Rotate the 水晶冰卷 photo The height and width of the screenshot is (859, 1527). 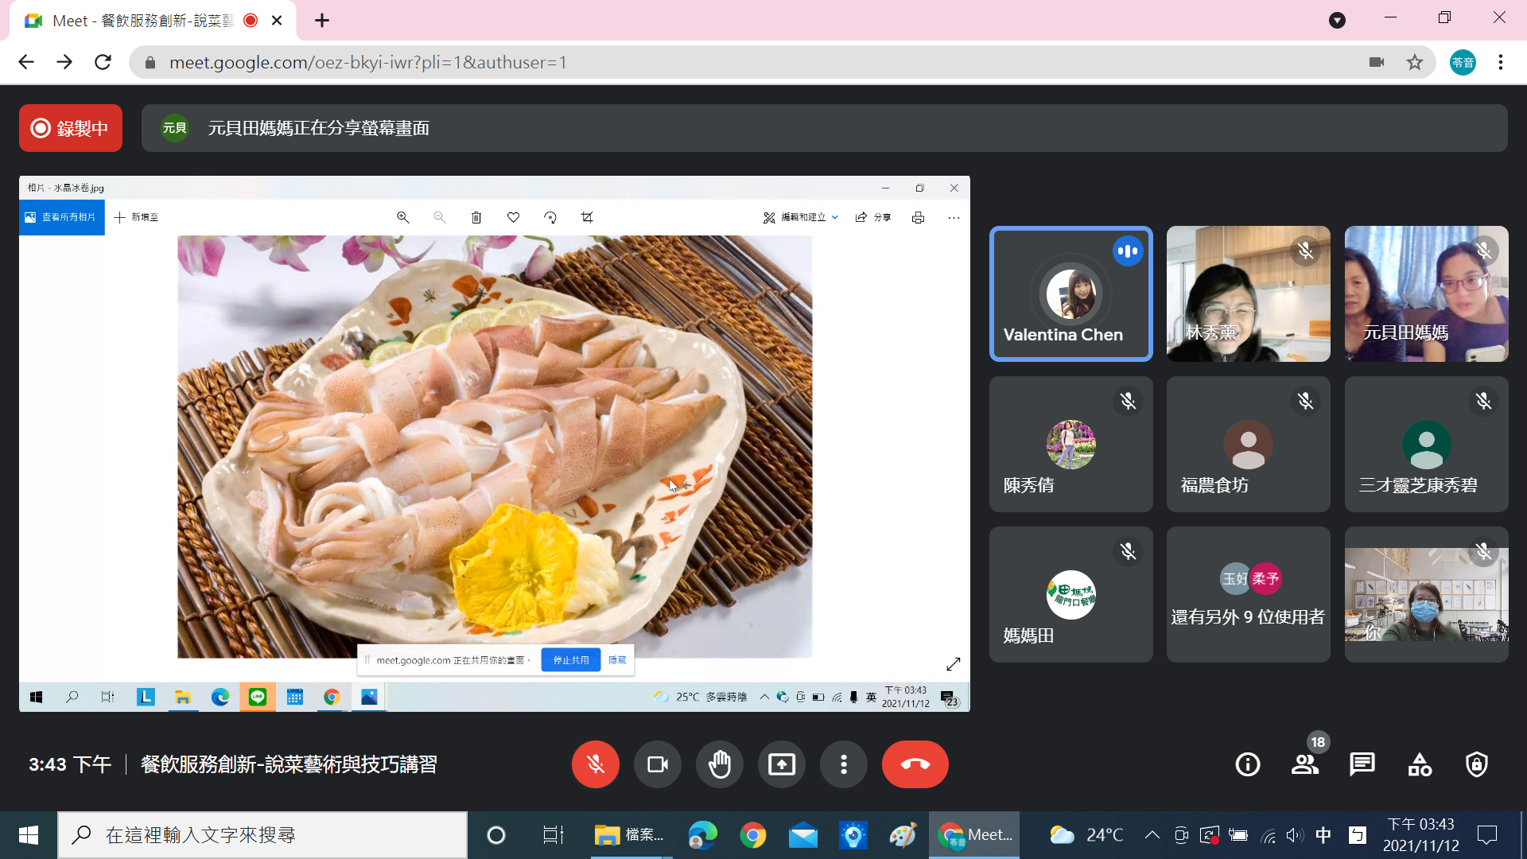[x=550, y=217]
